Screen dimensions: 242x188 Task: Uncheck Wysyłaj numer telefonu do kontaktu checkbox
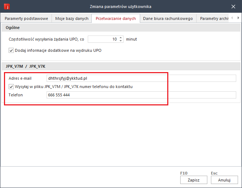[x=11, y=87]
